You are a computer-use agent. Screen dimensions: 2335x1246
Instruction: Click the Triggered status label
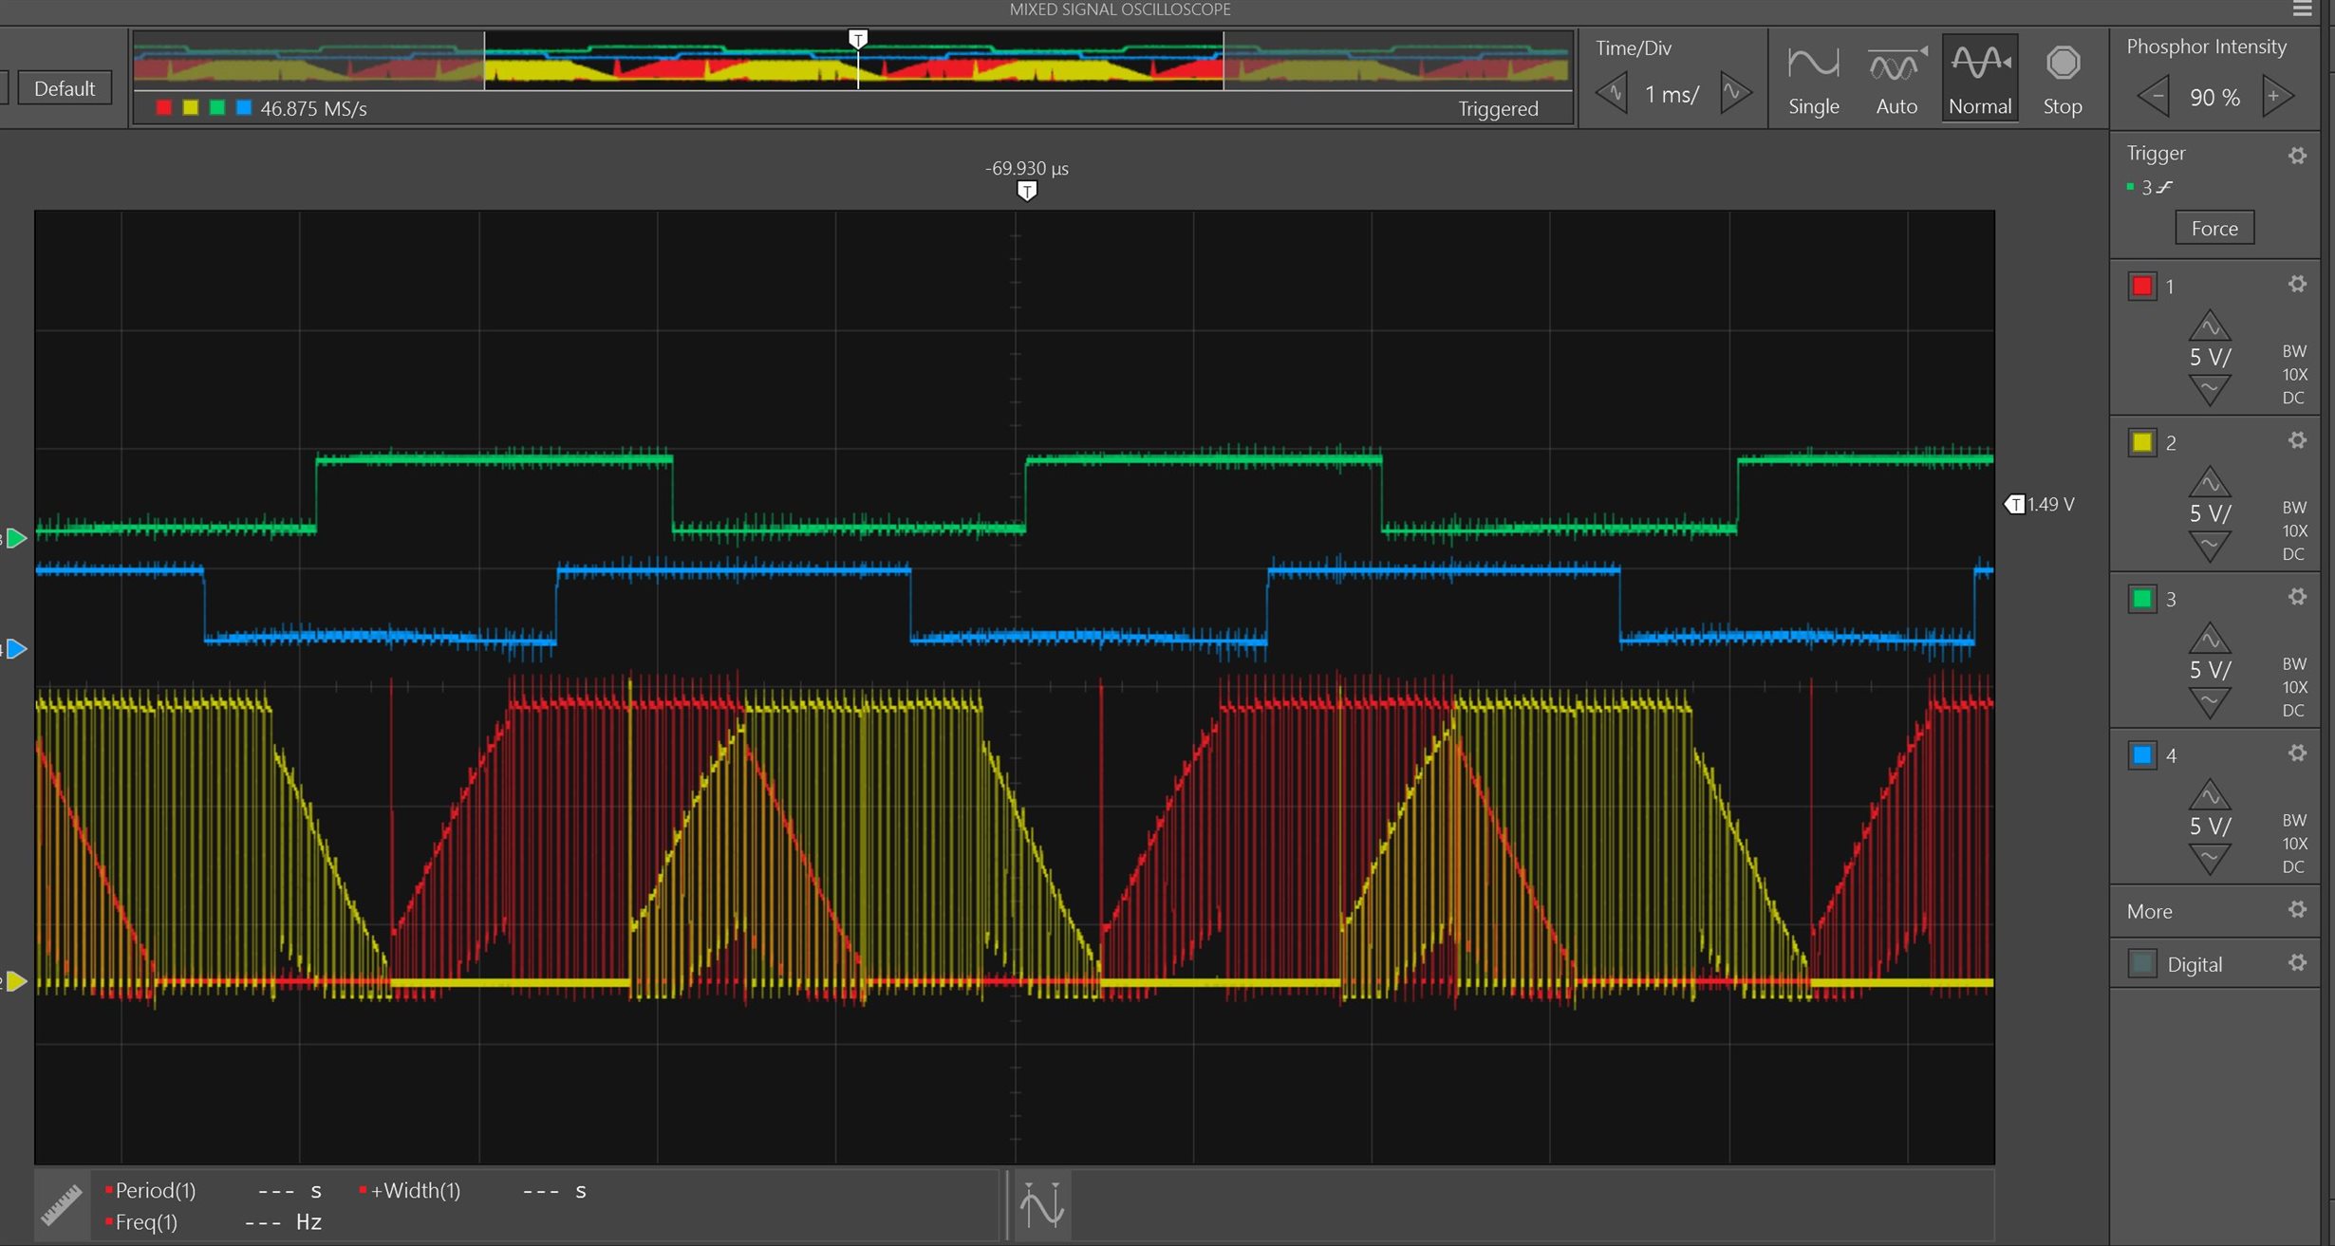[1498, 108]
